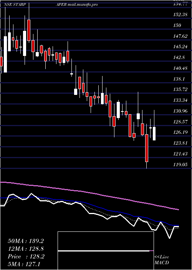
Task: Click the mail.munafa.pro header text
Action: click(83, 5)
